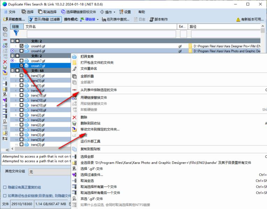Screen dimensions: 267x209
Task: Click the new version warning icon
Action: pyautogui.click(x=238, y=20)
